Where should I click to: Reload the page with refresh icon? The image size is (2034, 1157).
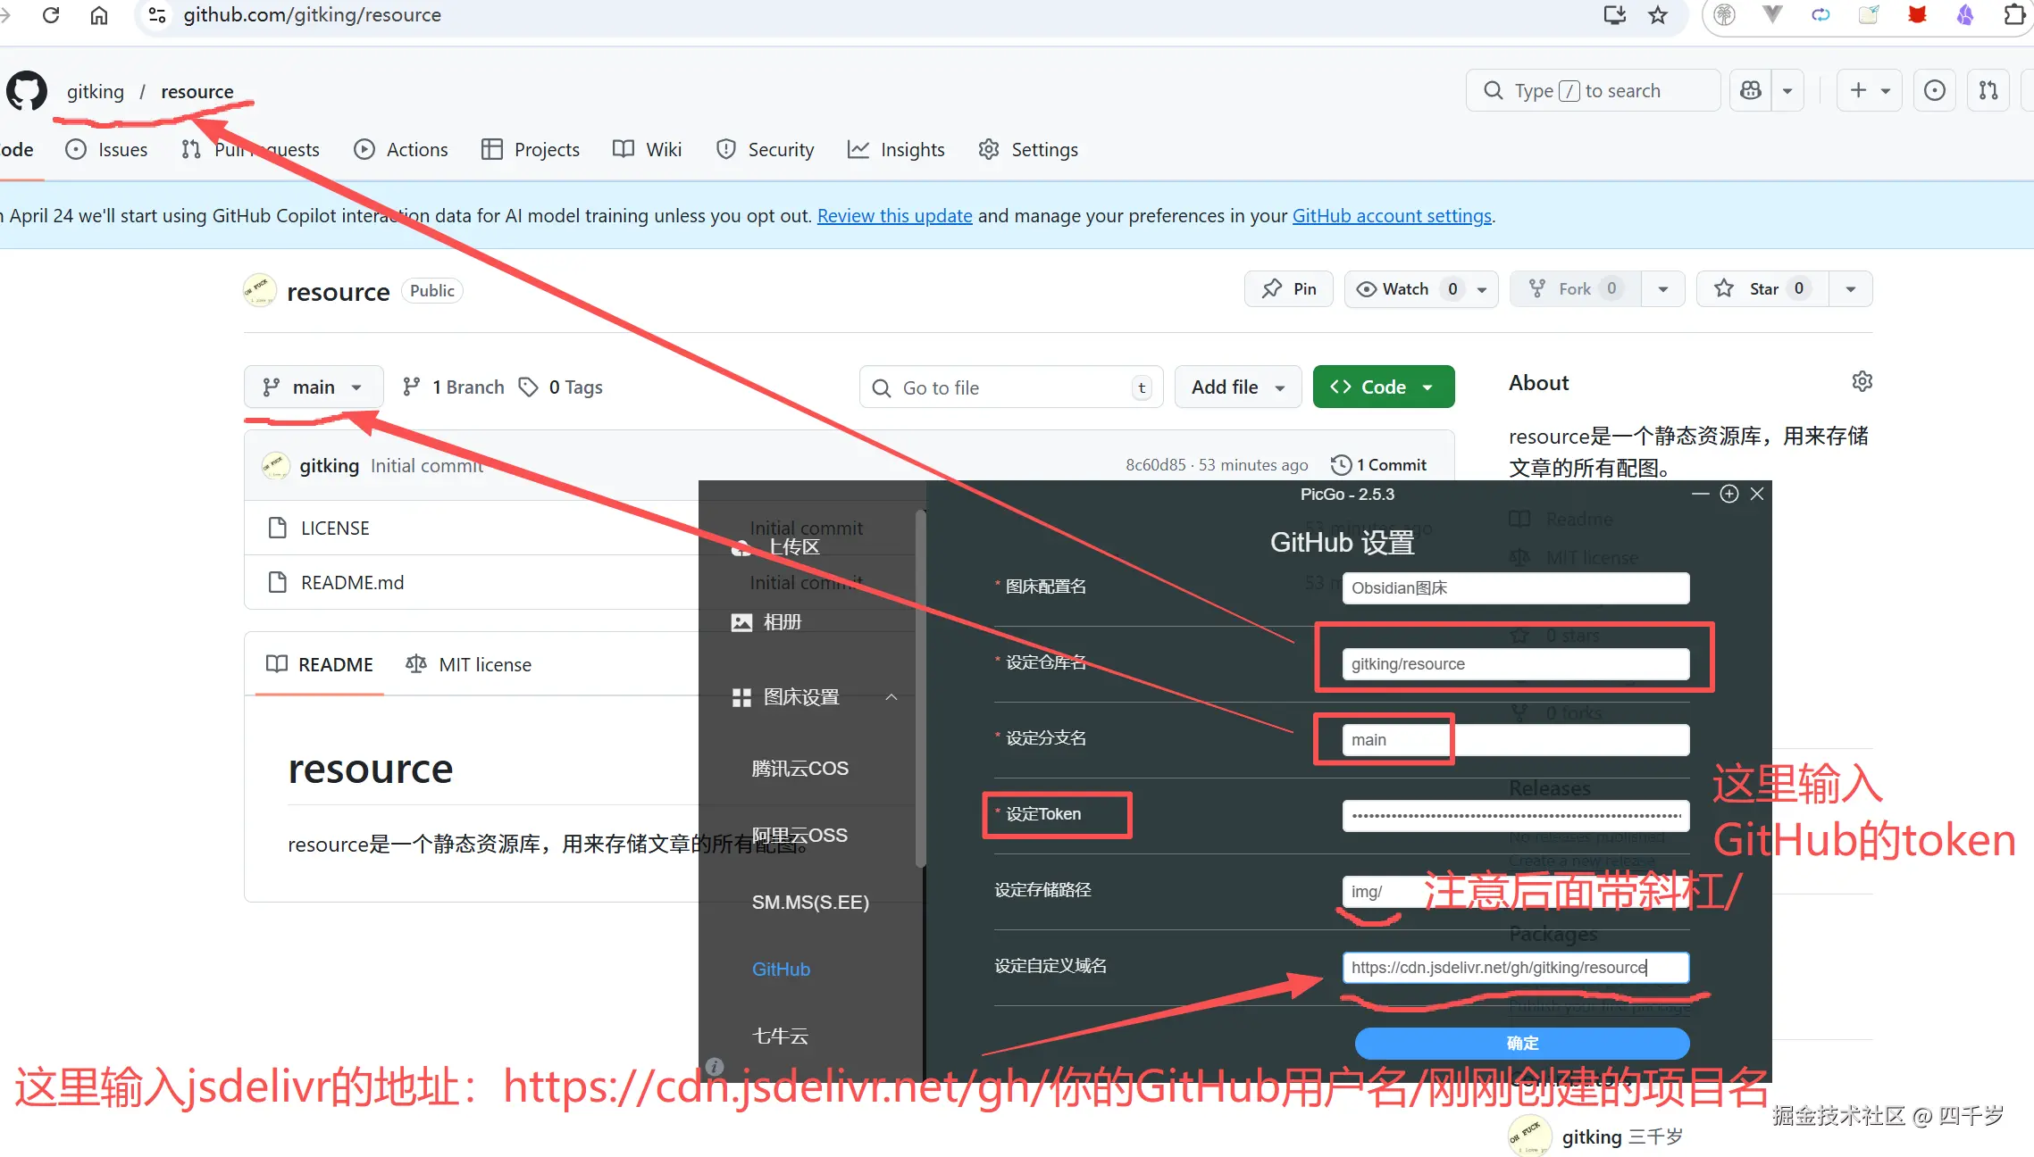coord(51,15)
